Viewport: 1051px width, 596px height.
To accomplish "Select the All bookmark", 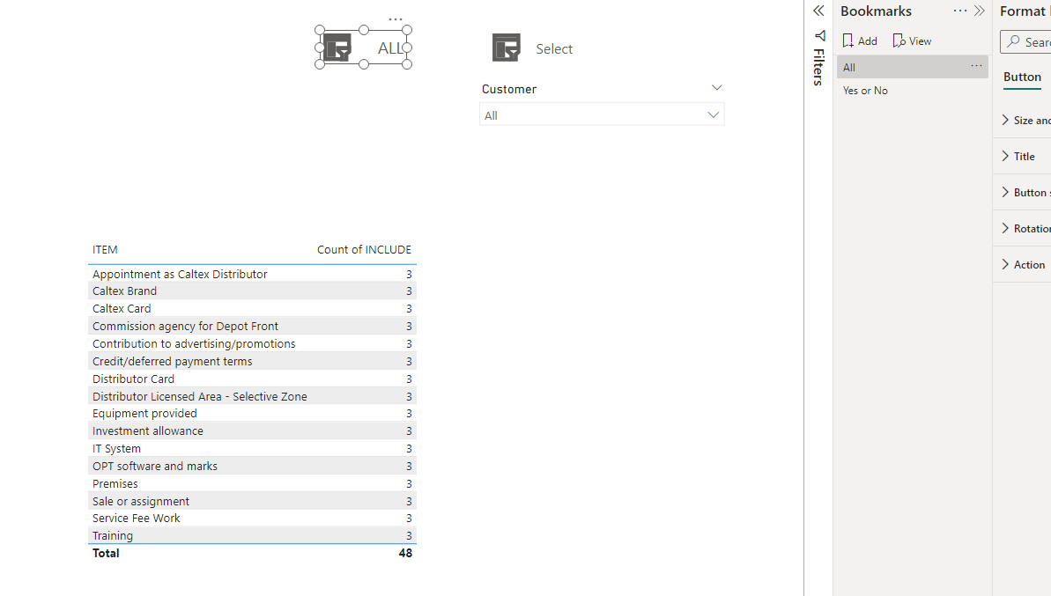I will pyautogui.click(x=913, y=67).
